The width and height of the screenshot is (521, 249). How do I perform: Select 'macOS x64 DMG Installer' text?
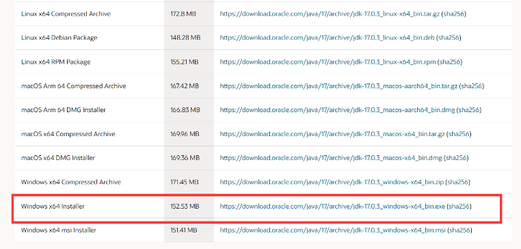pyautogui.click(x=58, y=158)
